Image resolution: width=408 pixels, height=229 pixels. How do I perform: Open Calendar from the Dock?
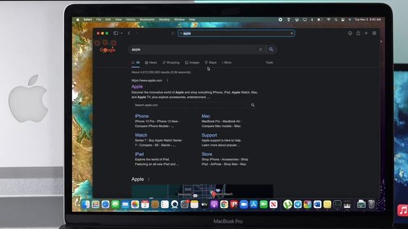145,205
